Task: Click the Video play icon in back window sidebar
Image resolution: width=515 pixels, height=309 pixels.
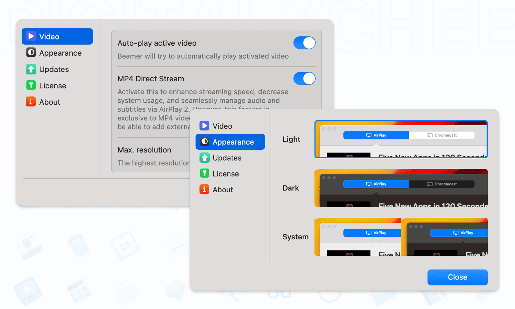Action: pyautogui.click(x=31, y=36)
